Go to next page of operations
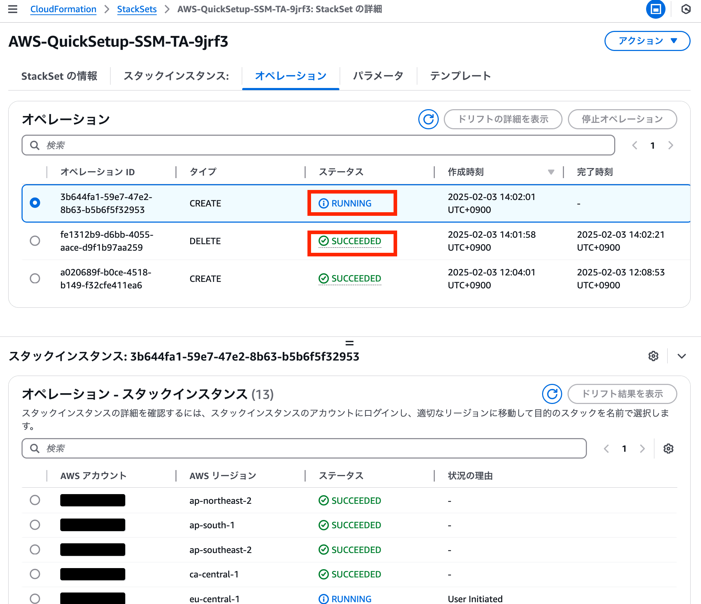The height and width of the screenshot is (604, 701). (671, 145)
